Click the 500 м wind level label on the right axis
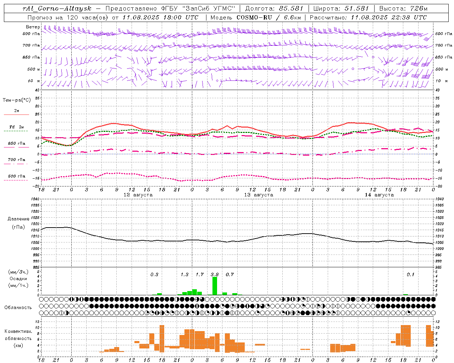This screenshot has width=454, height=363. coord(442,69)
